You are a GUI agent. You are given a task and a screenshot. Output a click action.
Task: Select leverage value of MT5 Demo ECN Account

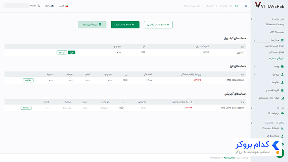click(144, 108)
